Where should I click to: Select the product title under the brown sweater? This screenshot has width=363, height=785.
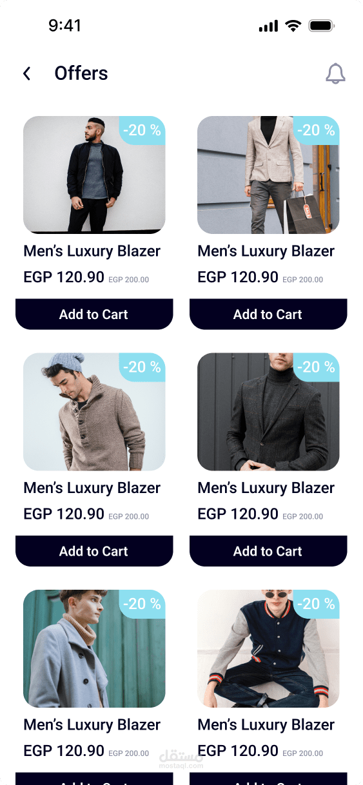tap(92, 488)
